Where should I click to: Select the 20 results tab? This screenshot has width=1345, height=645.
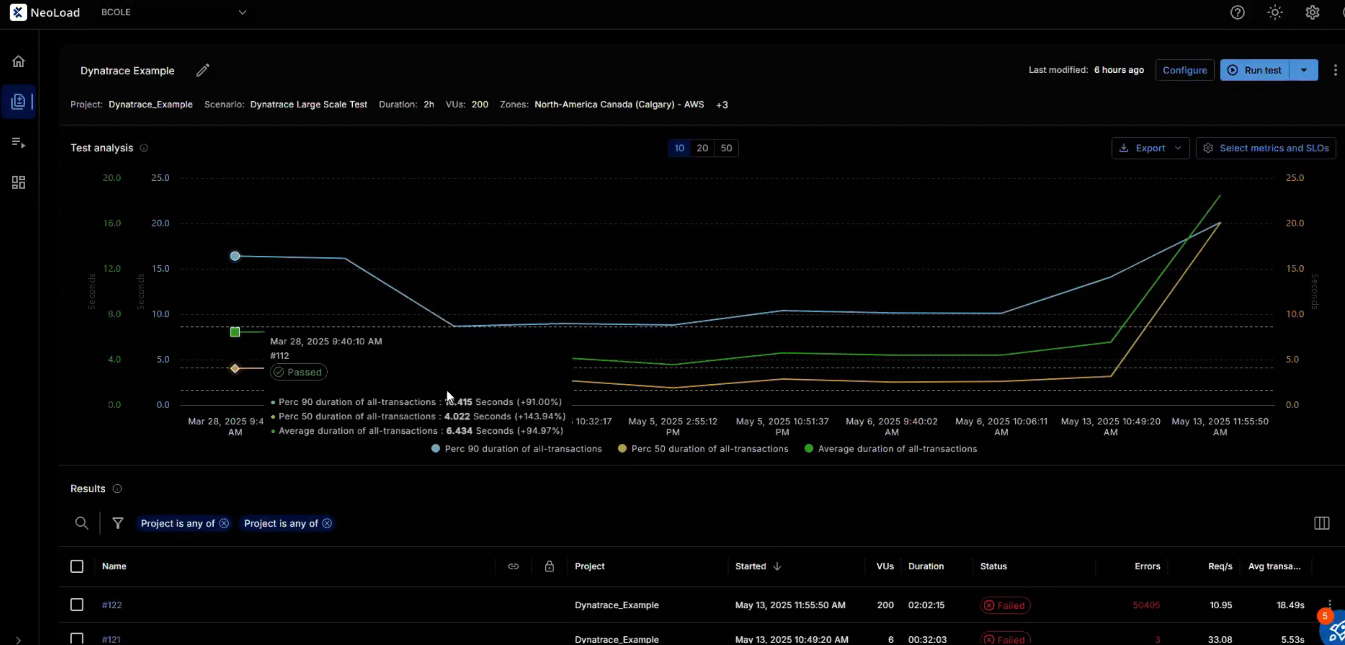tap(702, 148)
